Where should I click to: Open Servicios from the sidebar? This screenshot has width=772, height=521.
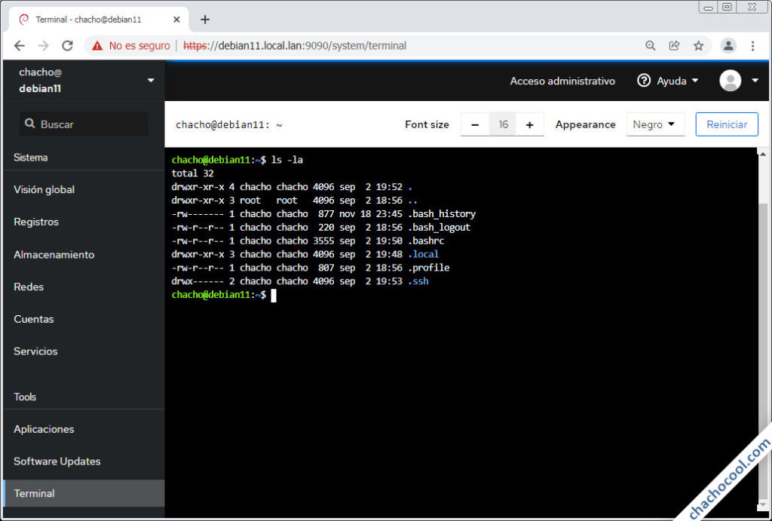pos(35,351)
